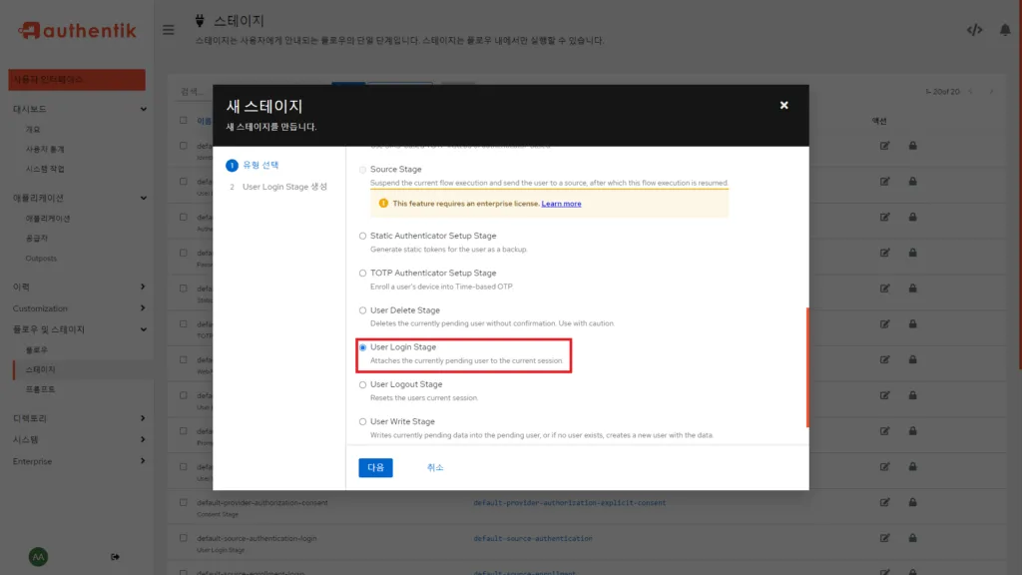
Task: Choose the TOTP Authenticator Setup Stage
Action: coord(364,273)
